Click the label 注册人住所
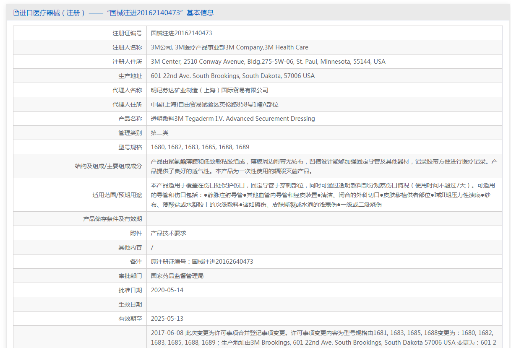This screenshot has width=511, height=348. (127, 62)
